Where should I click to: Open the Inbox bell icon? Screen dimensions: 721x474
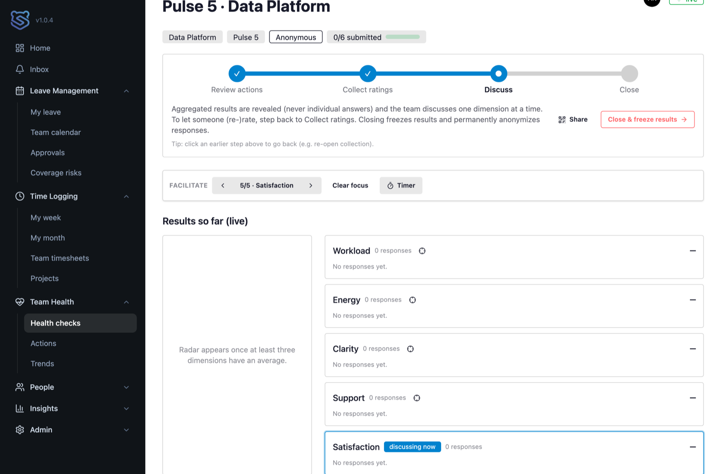20,69
